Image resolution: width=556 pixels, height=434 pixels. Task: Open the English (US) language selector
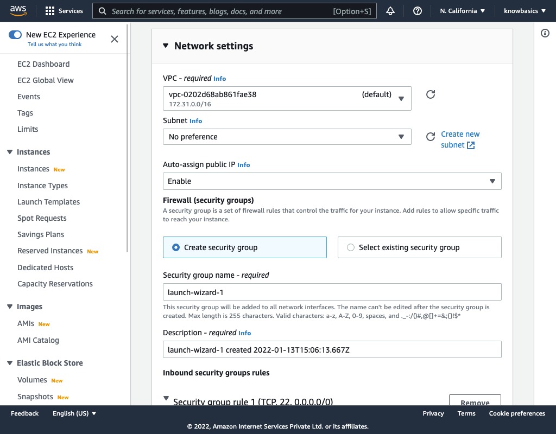[x=74, y=413]
